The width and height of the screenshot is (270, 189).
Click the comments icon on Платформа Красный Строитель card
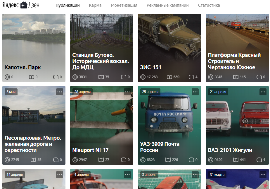click(x=259, y=77)
